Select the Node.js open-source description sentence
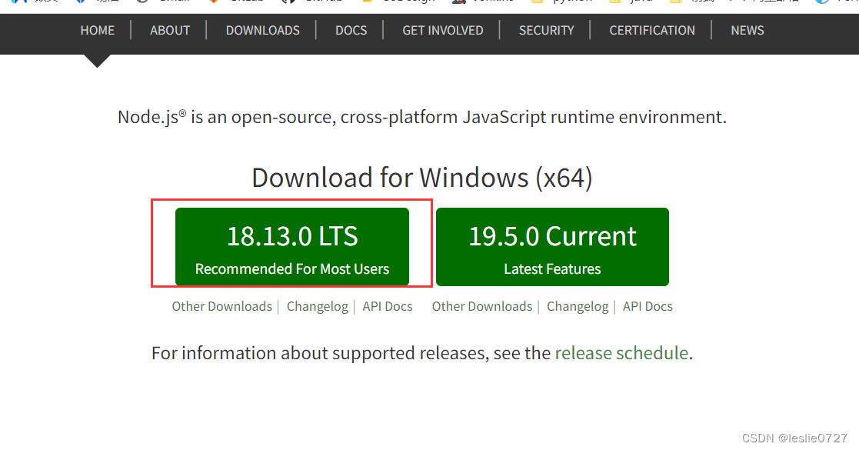The height and width of the screenshot is (450, 859). pos(422,117)
